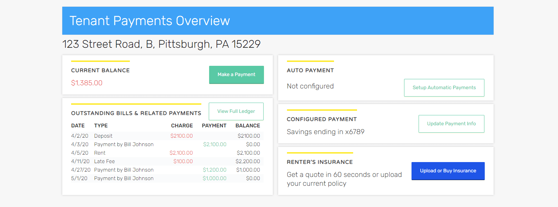558x207 pixels.
Task: Click the property address 123 Street Road
Action: point(162,44)
